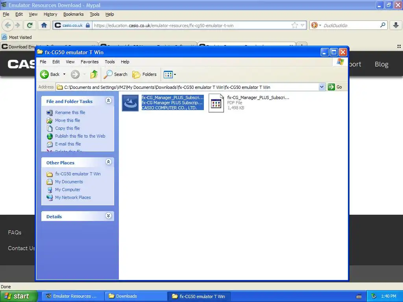Click the My Computer icon in sidebar
403x302 pixels.
50,190
